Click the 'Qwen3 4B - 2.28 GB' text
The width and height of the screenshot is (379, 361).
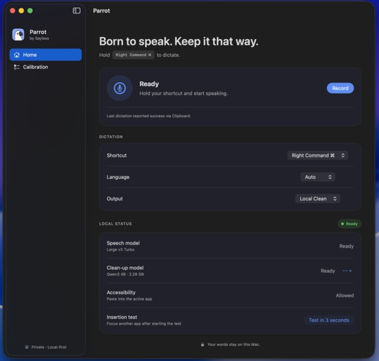click(125, 274)
